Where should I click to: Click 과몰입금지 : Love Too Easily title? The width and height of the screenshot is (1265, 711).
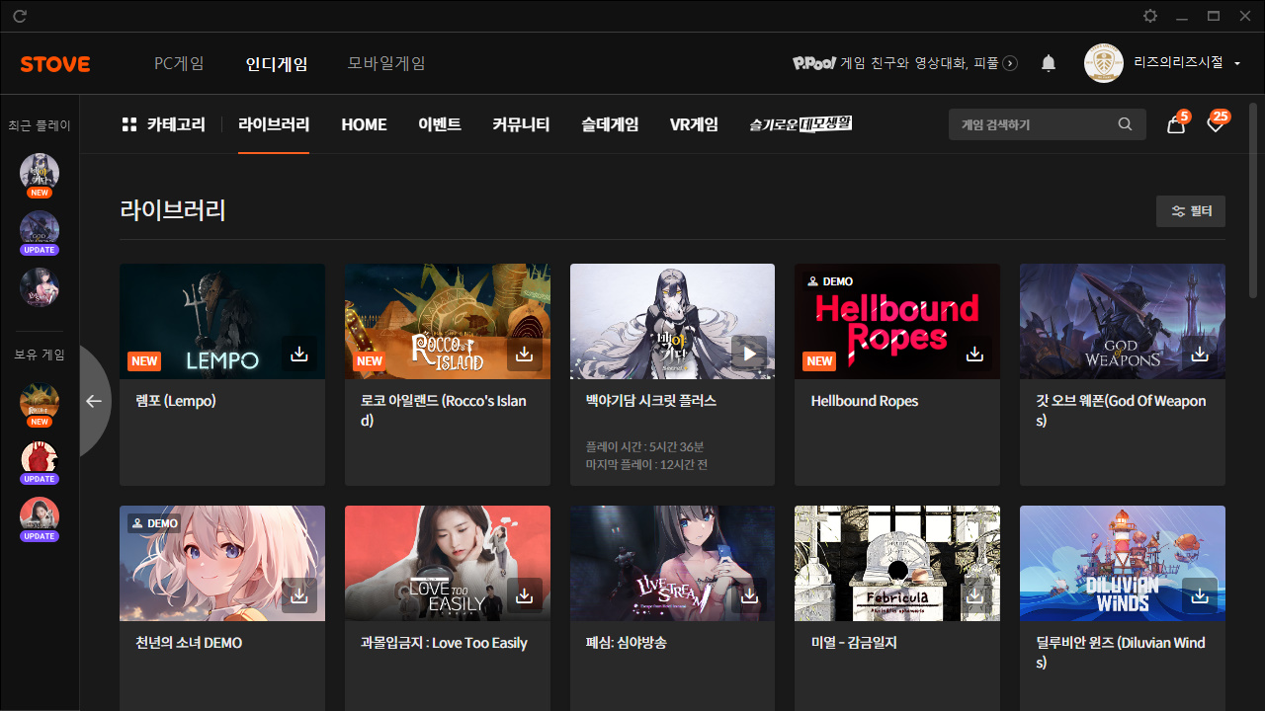pyautogui.click(x=444, y=643)
